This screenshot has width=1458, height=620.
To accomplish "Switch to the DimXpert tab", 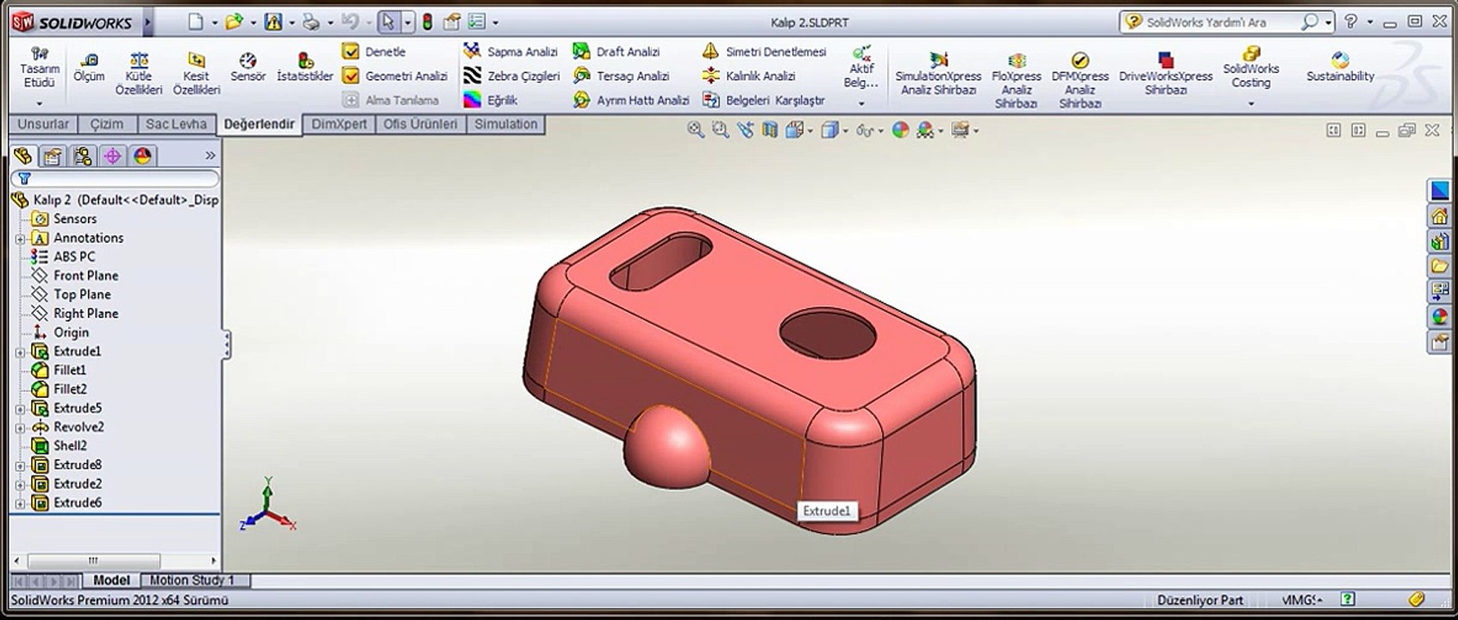I will pos(339,124).
